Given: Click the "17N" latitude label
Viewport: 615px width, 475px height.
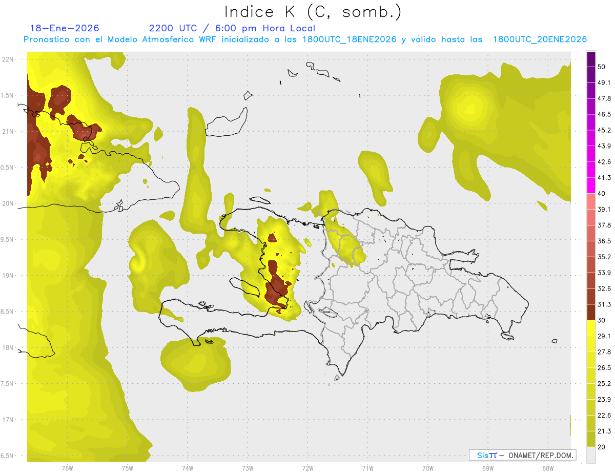Looking at the screenshot, I should pyautogui.click(x=8, y=420).
